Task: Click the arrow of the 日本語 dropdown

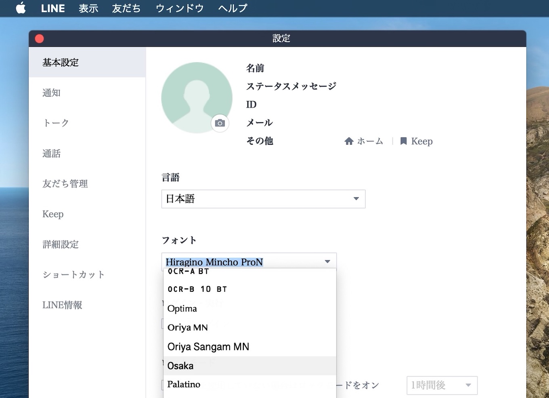Action: coord(356,199)
